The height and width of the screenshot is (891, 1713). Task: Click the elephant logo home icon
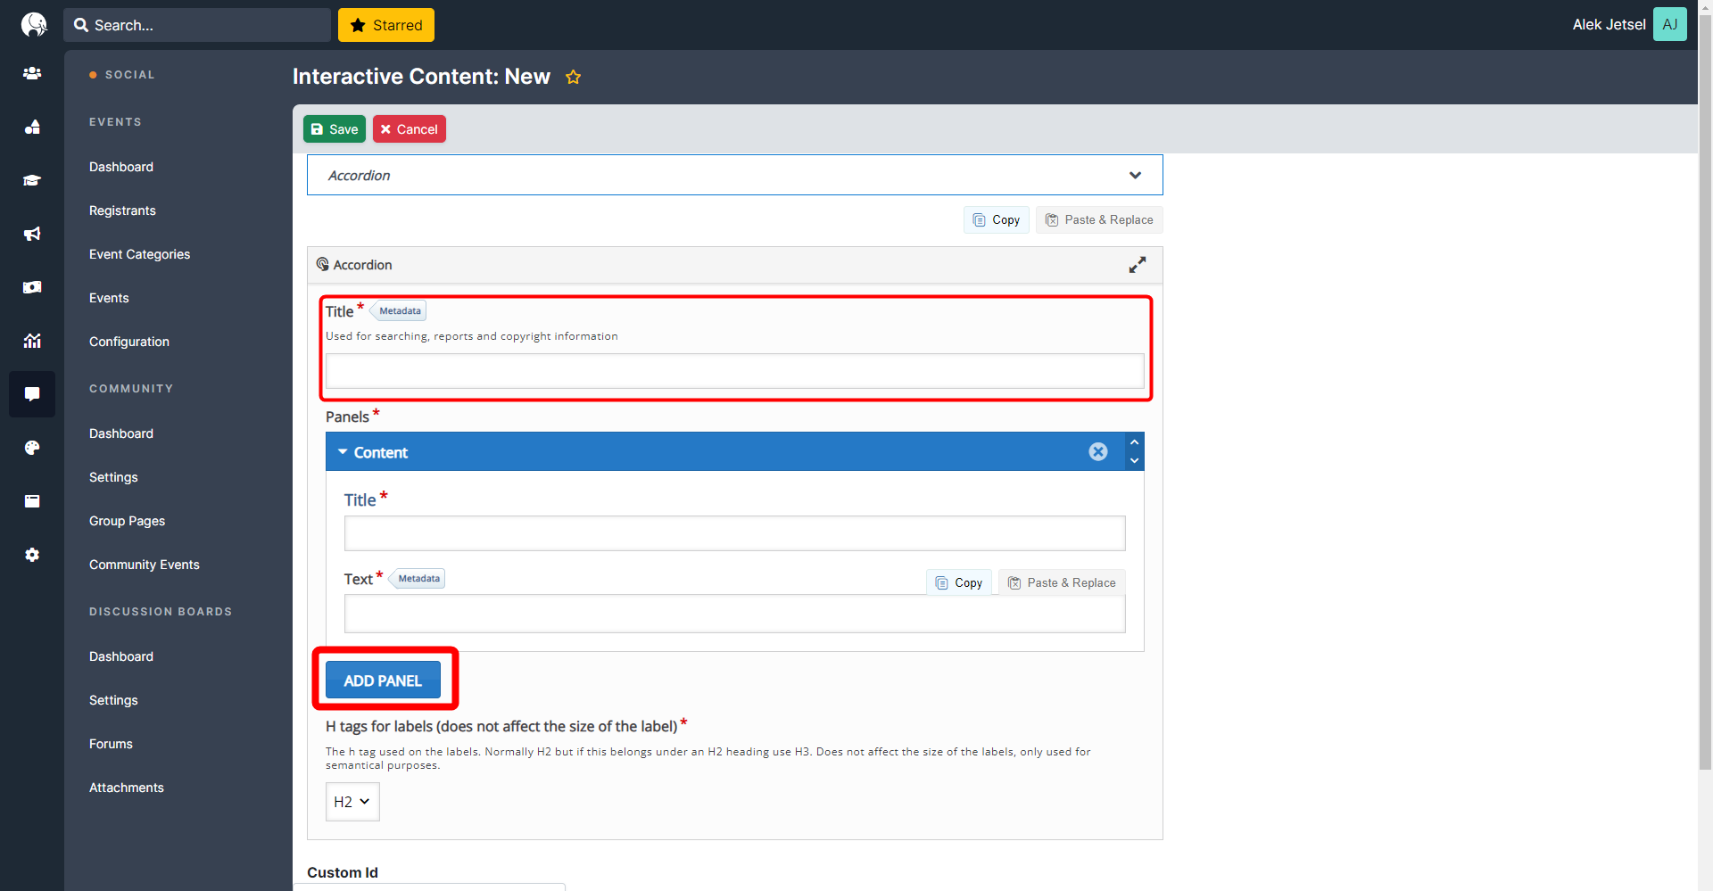coord(33,24)
